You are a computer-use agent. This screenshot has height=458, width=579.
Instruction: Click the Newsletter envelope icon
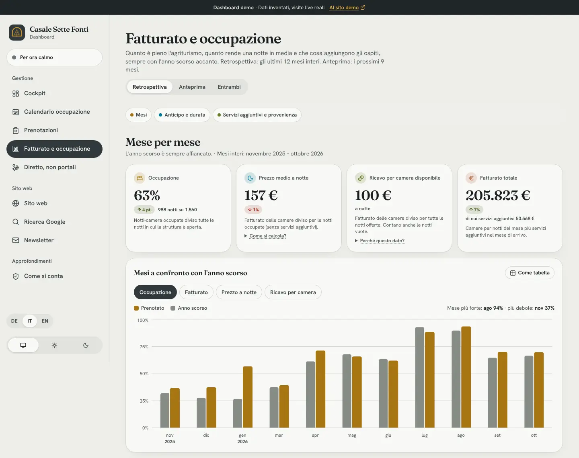16,240
